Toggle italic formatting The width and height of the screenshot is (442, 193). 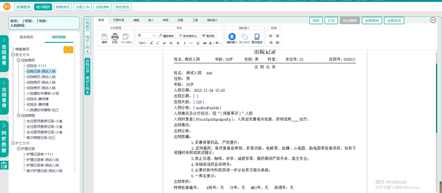184,43
